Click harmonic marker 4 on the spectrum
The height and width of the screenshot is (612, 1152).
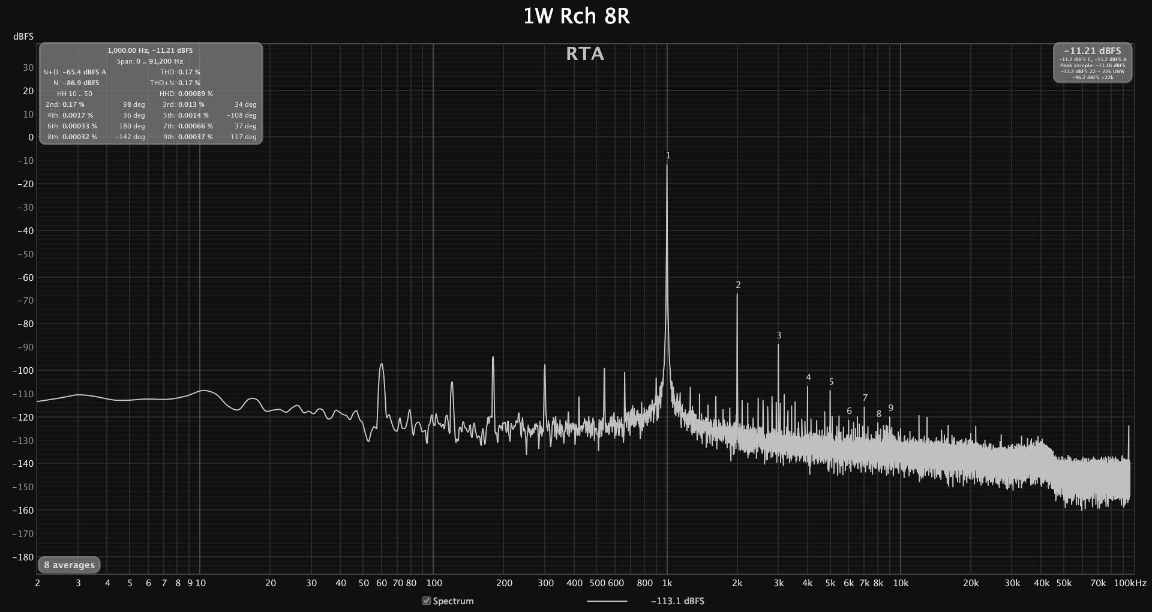click(808, 377)
